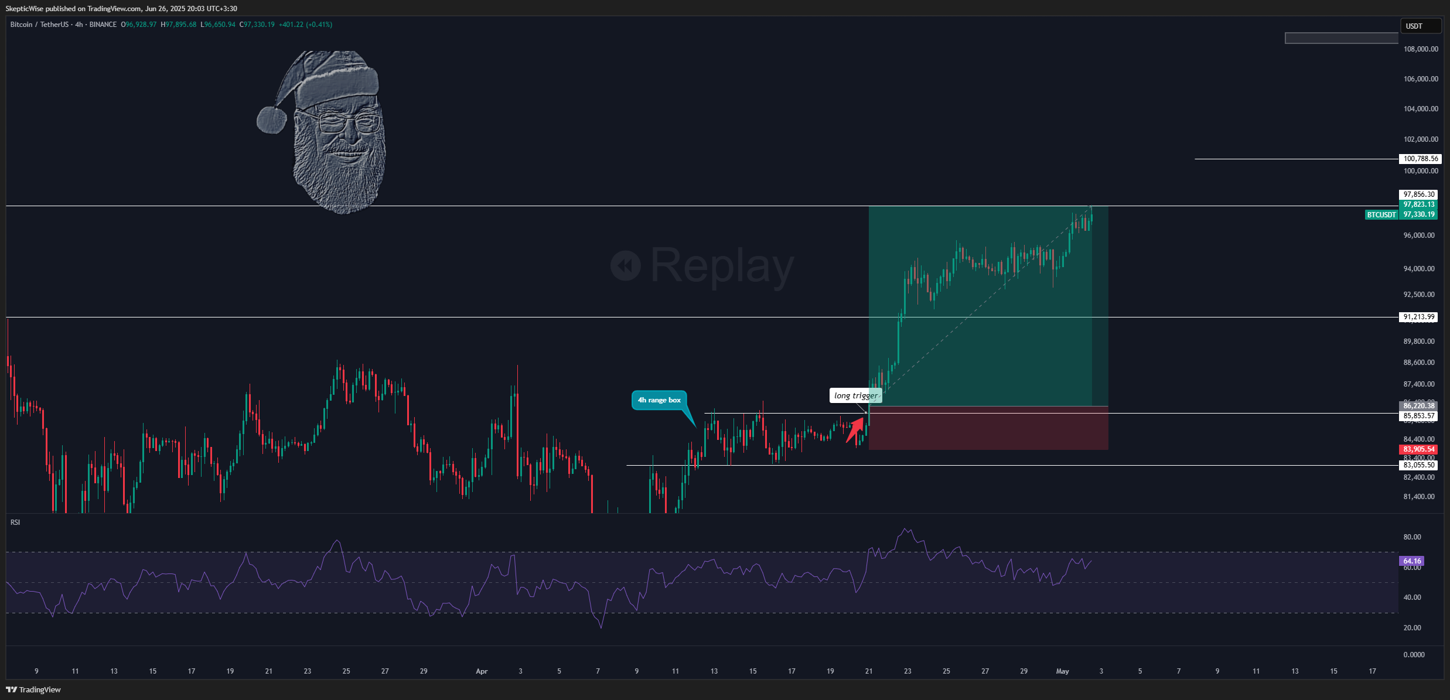Click the Bitcoin / TetherUS symbol title

pyautogui.click(x=39, y=25)
